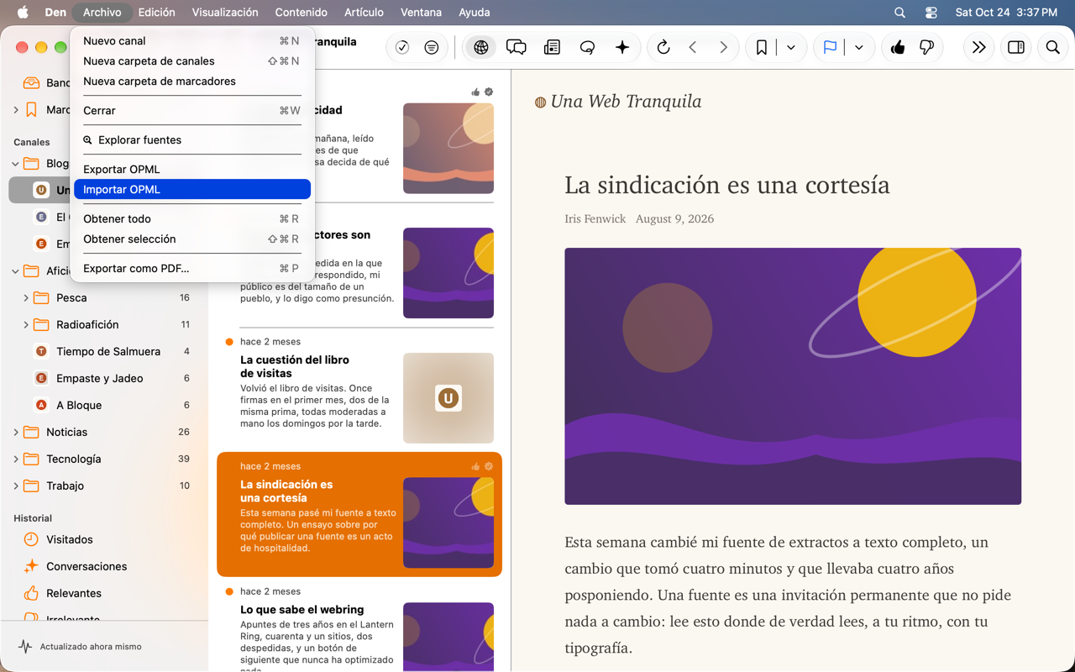
Task: Open the conversation bubbles toolbar icon
Action: (517, 48)
